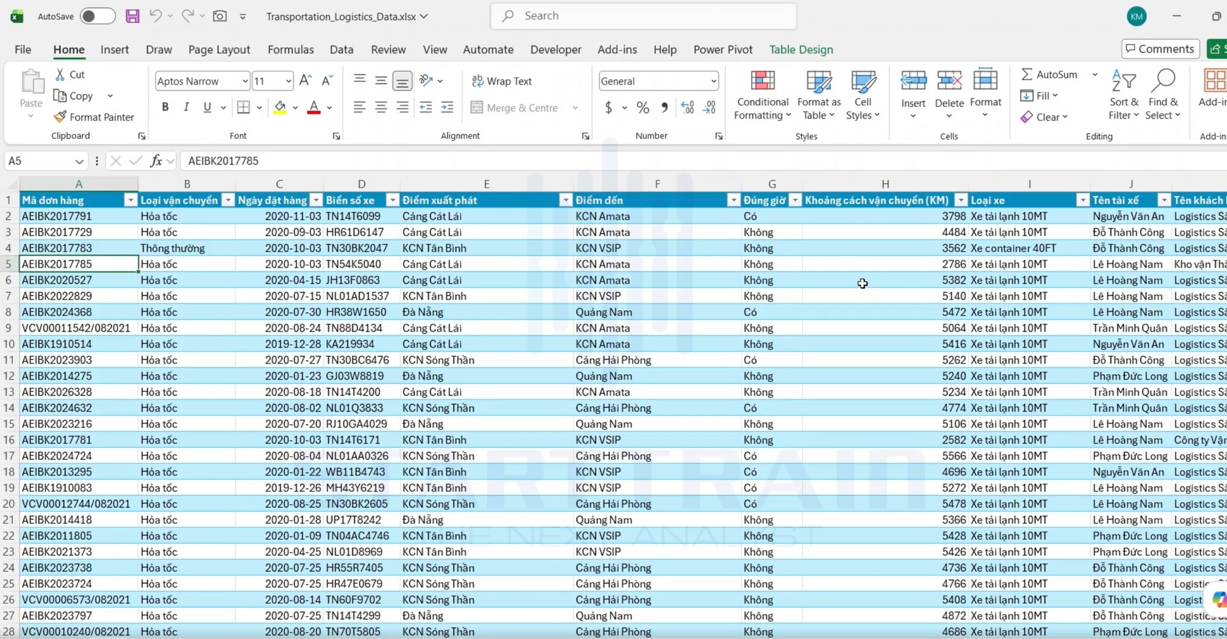This screenshot has height=639, width=1227.
Task: Toggle Align Right button
Action: click(x=402, y=108)
